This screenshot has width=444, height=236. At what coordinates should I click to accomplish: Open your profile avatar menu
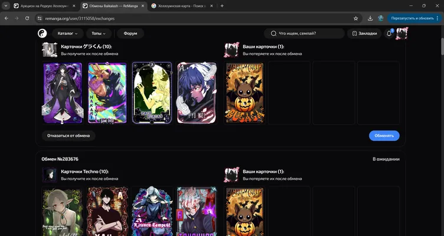click(x=402, y=34)
